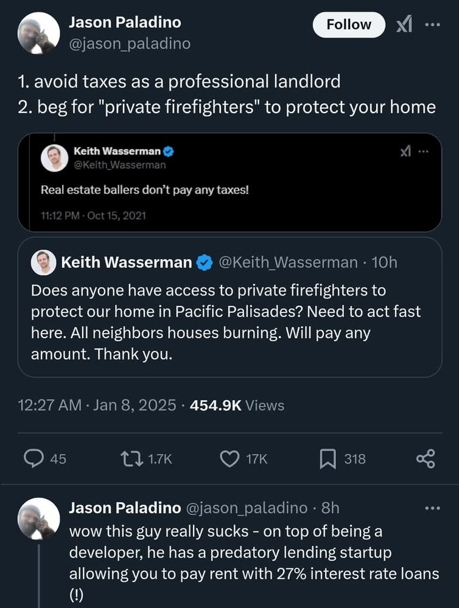Open @Keith_Wasserman handle in quoted tweet
The width and height of the screenshot is (459, 608).
tap(287, 263)
